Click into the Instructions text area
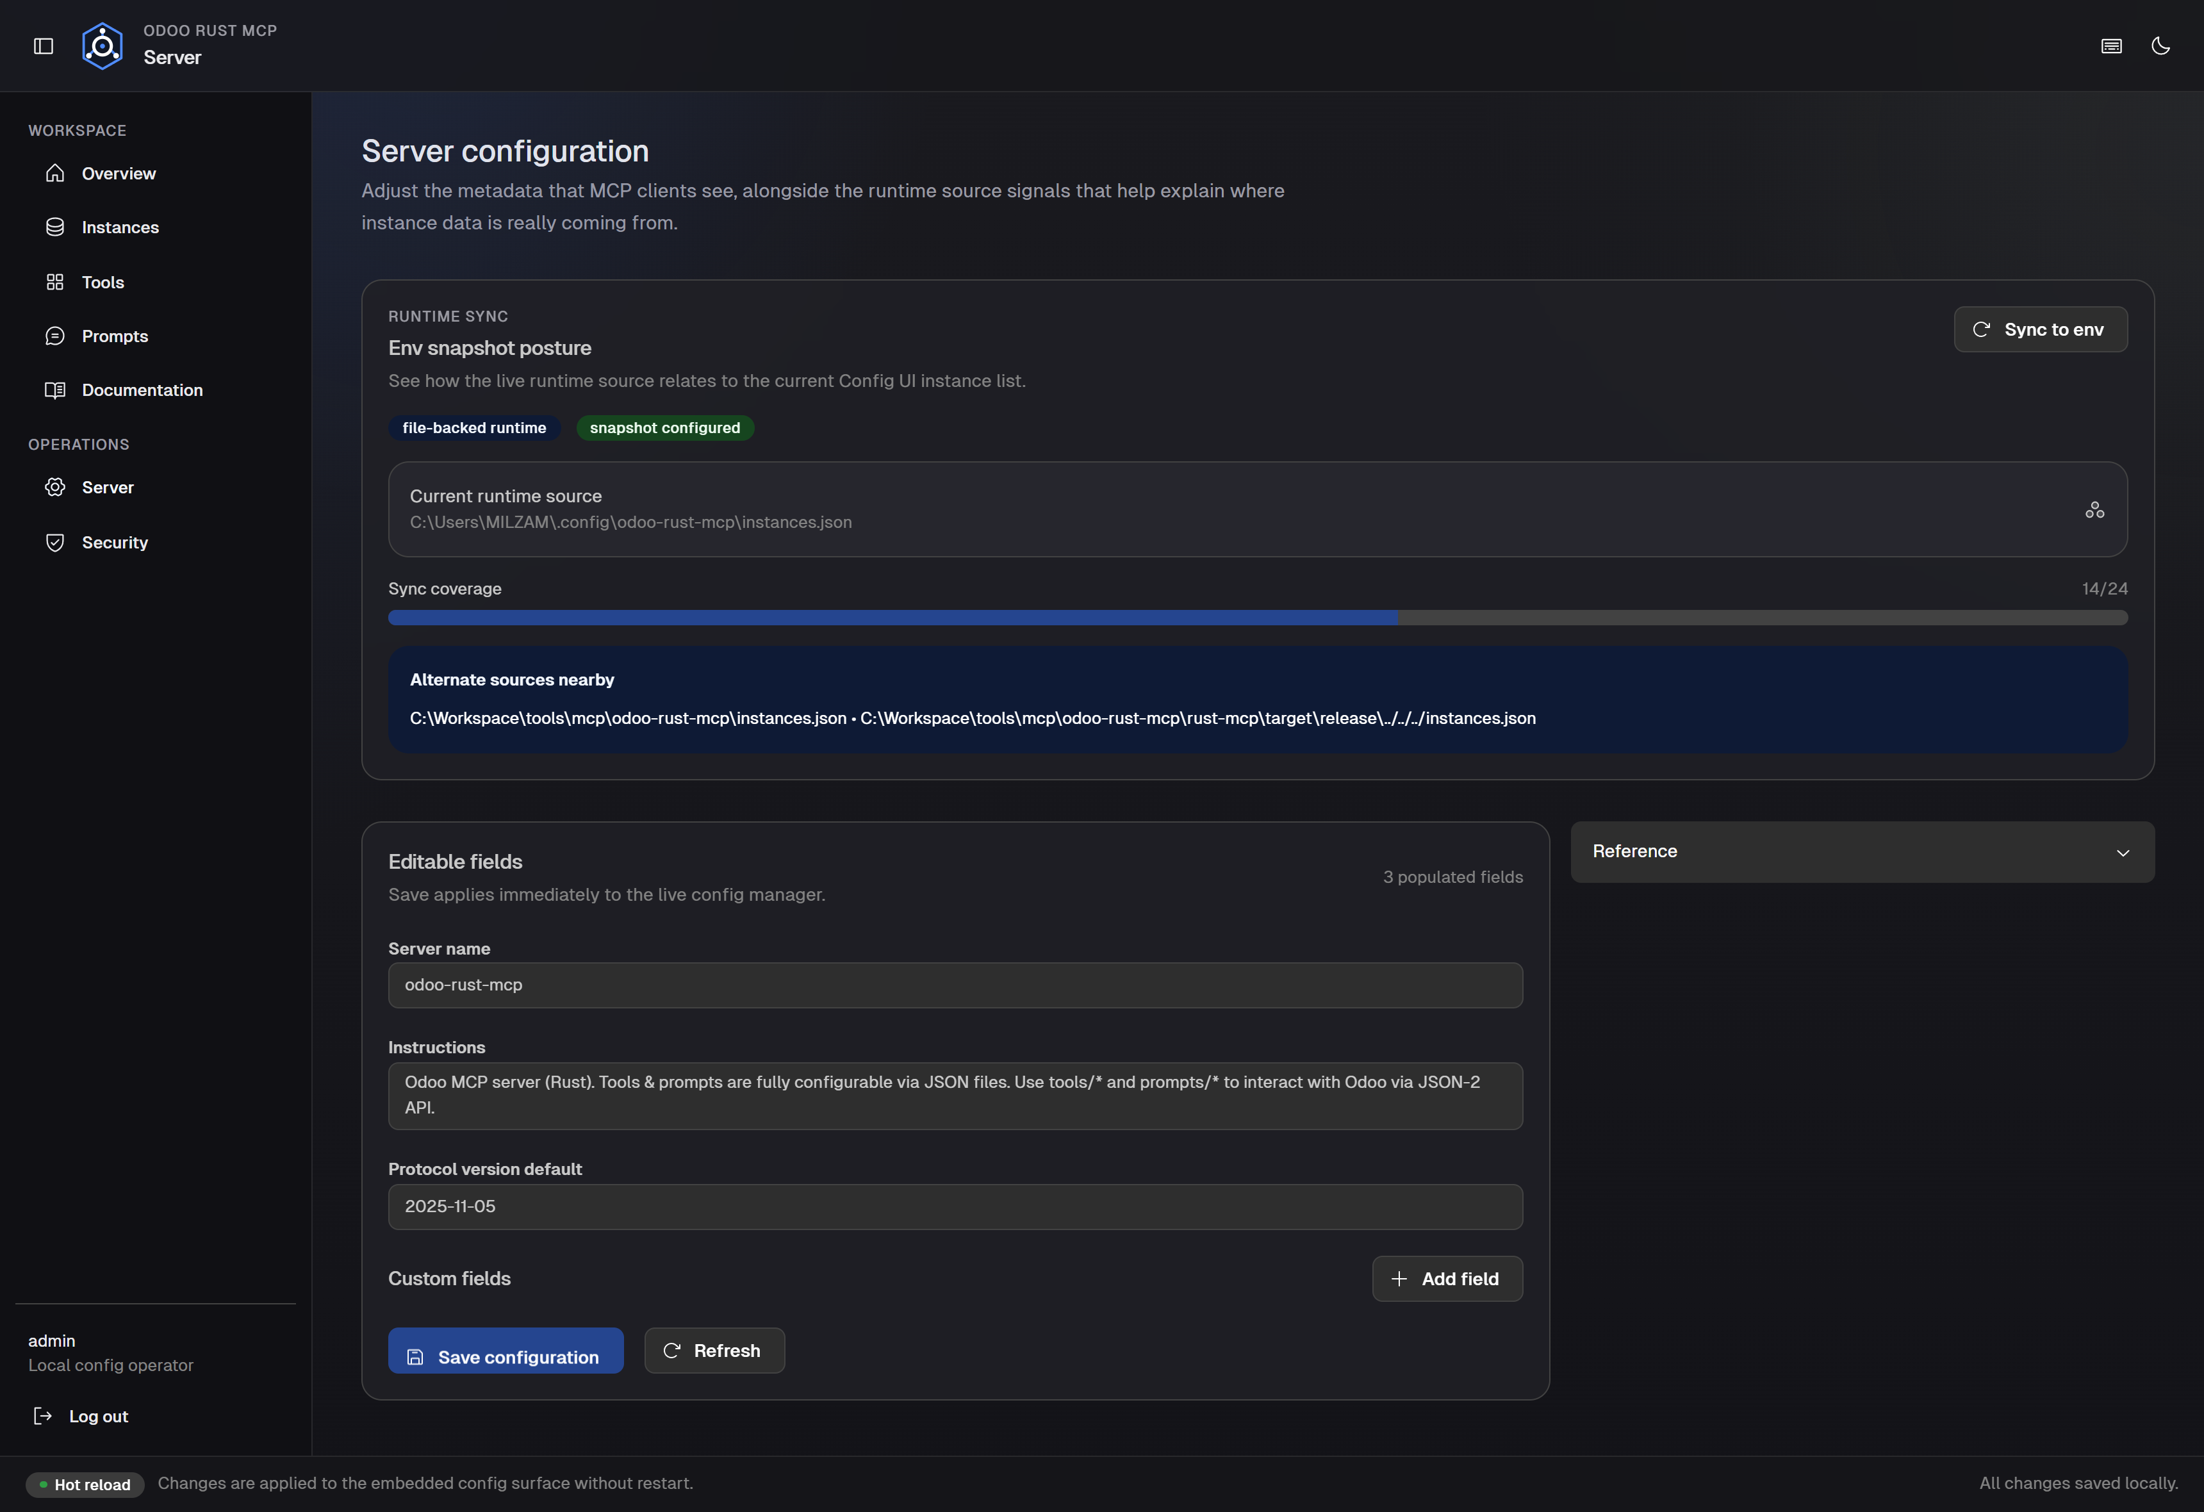 pyautogui.click(x=955, y=1096)
